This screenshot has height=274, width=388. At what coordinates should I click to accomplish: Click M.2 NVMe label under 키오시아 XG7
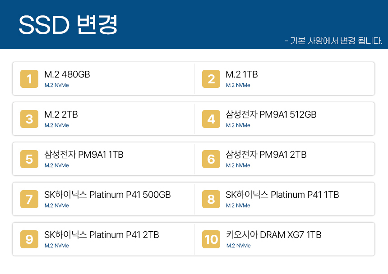coord(239,246)
